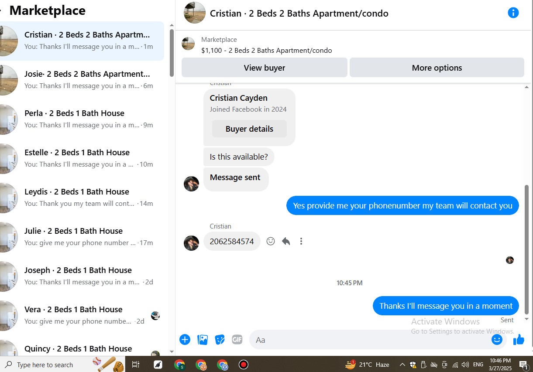The image size is (533, 372).
Task: Open More options for this listing
Action: click(x=437, y=68)
